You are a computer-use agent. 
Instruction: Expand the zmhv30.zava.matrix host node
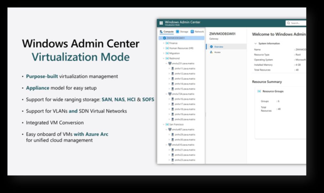[x=169, y=140]
